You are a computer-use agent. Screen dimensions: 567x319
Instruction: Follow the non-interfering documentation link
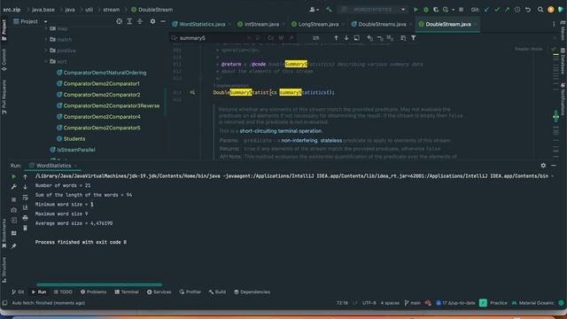click(x=299, y=140)
